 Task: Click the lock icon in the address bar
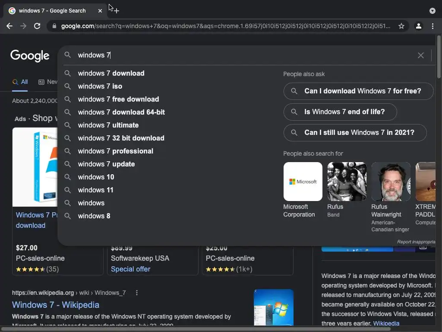[54, 26]
